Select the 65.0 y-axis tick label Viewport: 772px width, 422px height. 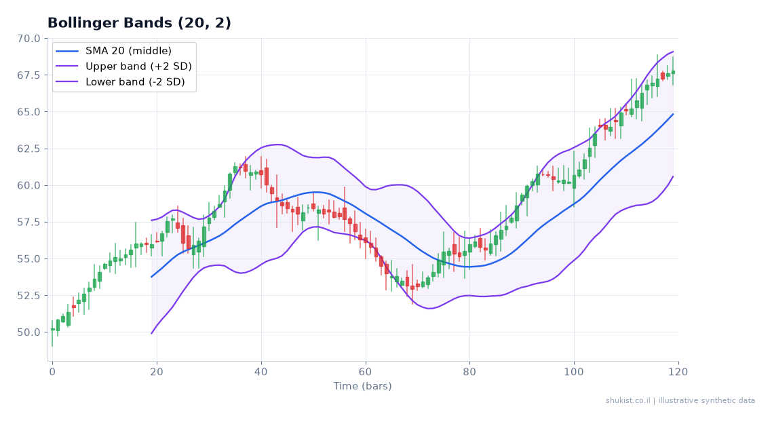(29, 112)
